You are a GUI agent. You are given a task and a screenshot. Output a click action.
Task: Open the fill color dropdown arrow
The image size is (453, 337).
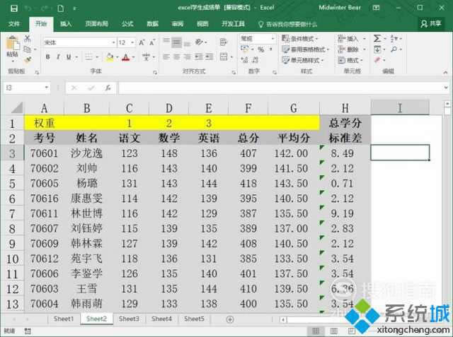coord(117,57)
